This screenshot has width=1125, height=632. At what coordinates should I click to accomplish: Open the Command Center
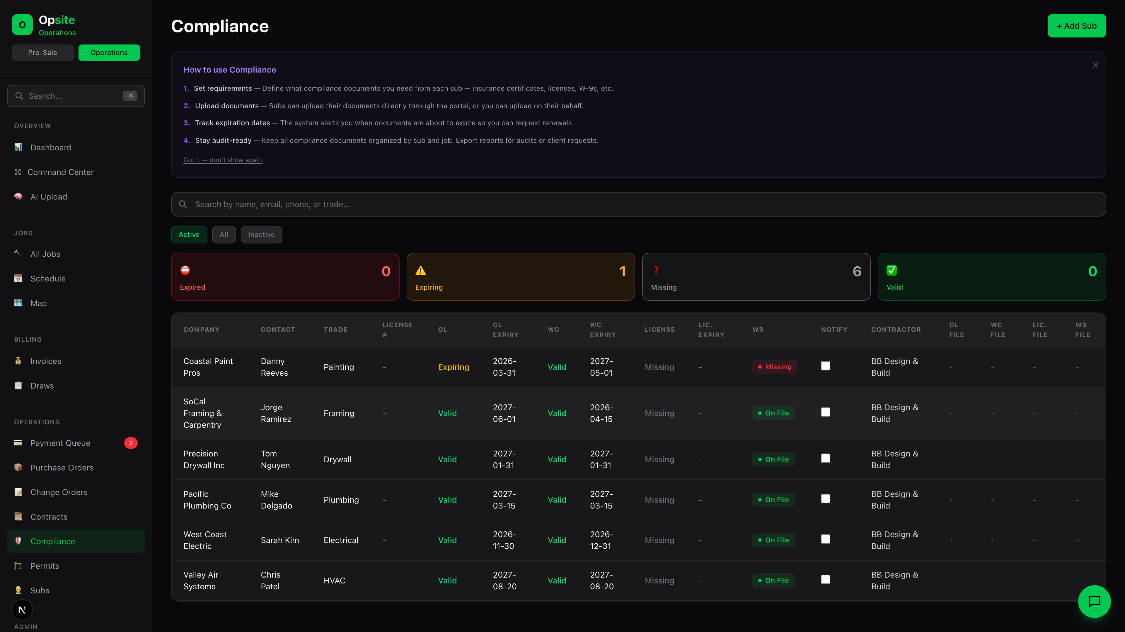60,172
